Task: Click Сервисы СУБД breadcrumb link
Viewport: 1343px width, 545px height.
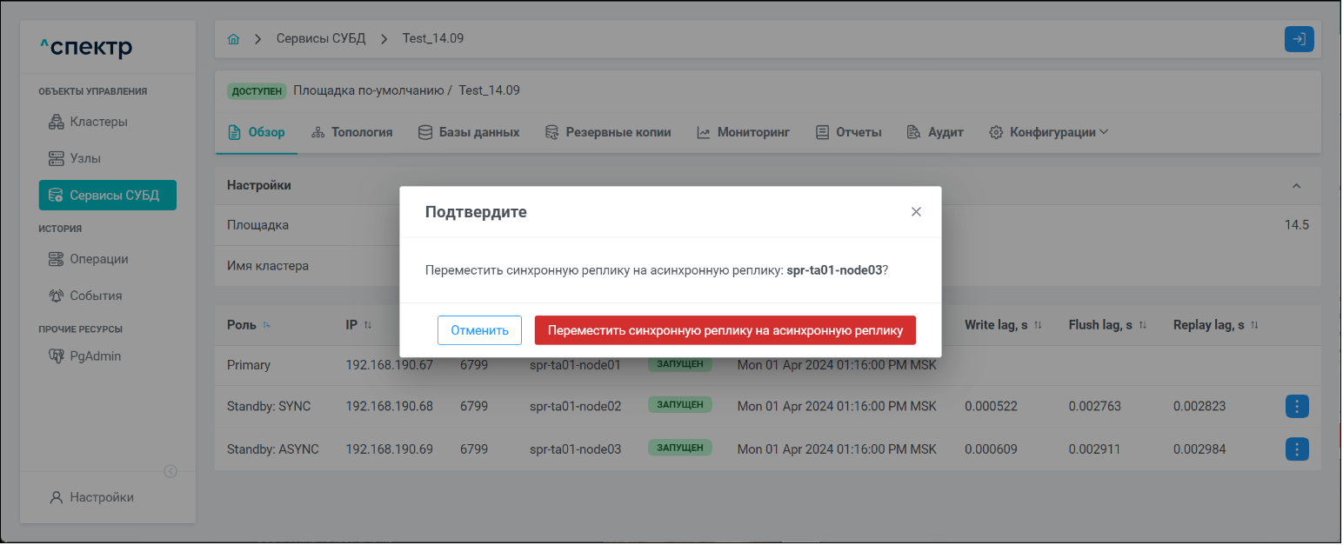Action: point(321,39)
